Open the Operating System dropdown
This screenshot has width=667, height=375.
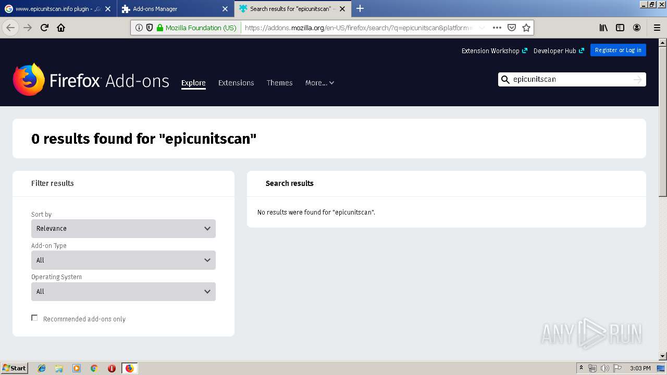click(x=123, y=292)
